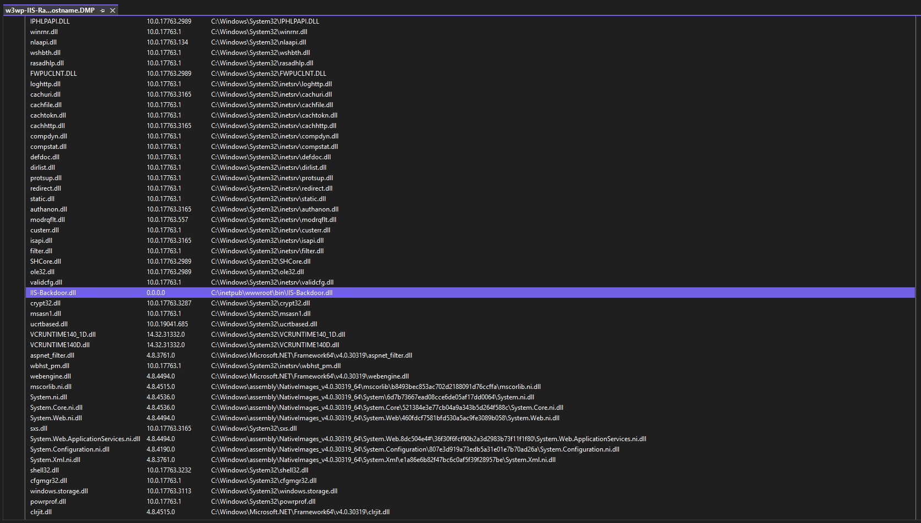This screenshot has width=921, height=523.
Task: Select shell32.dll module
Action: tap(45, 470)
